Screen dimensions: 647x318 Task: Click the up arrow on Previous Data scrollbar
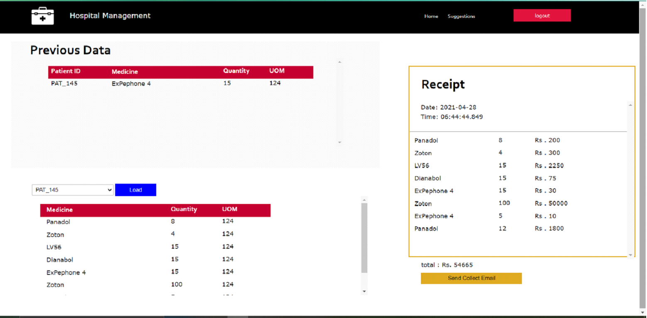[339, 61]
